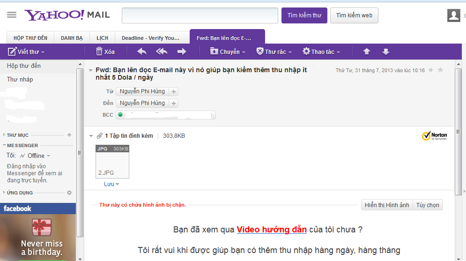This screenshot has width=466, height=261.
Task: Reply all using the double arrow icon
Action: coord(162,52)
